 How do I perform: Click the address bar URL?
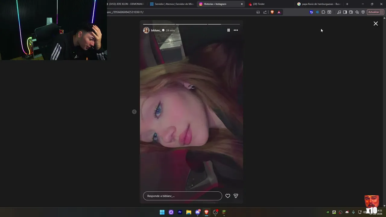click(125, 12)
